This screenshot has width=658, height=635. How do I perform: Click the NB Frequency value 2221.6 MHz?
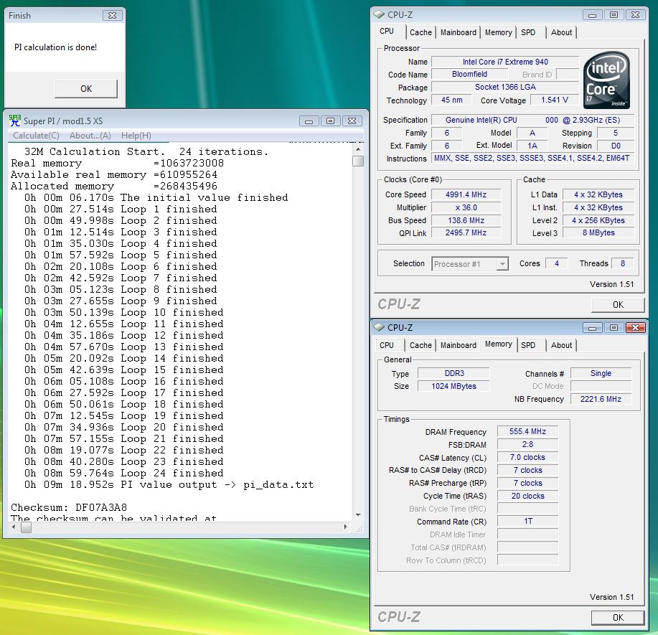pos(601,399)
